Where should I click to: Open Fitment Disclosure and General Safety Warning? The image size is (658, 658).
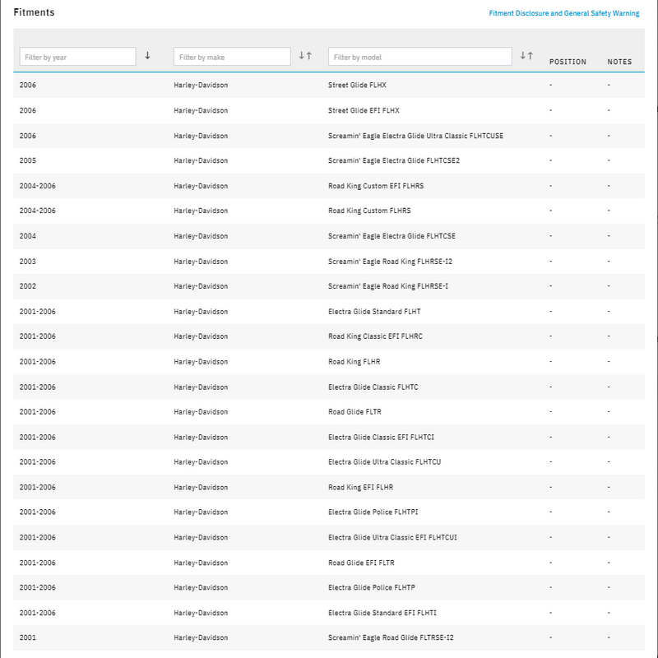563,13
